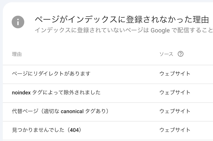Click the word Google in the subtitle
This screenshot has height=141, width=213.
coord(160,30)
